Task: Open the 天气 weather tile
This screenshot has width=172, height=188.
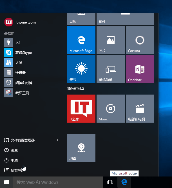Action: pos(81,69)
